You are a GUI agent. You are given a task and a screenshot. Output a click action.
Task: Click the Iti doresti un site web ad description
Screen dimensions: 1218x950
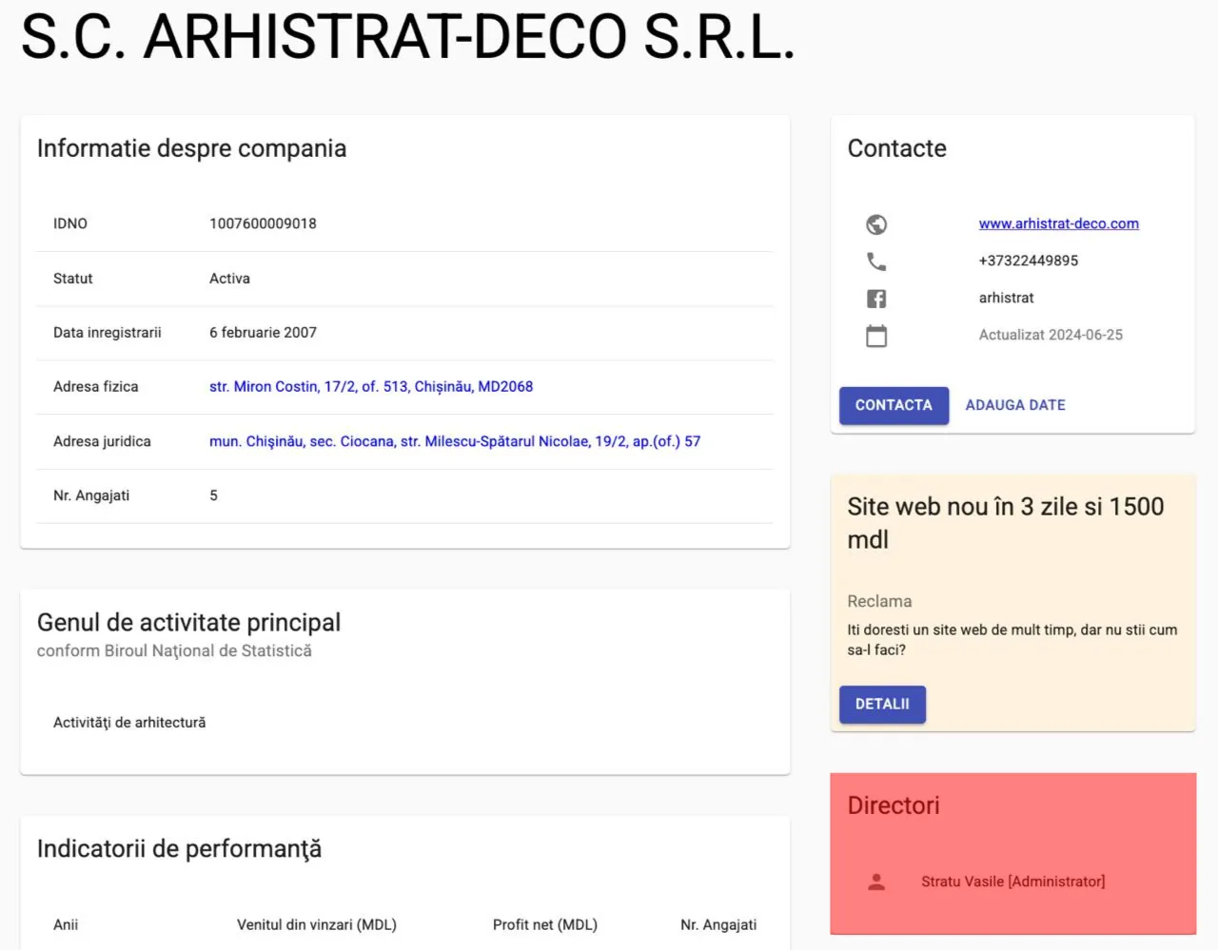[x=1012, y=640]
